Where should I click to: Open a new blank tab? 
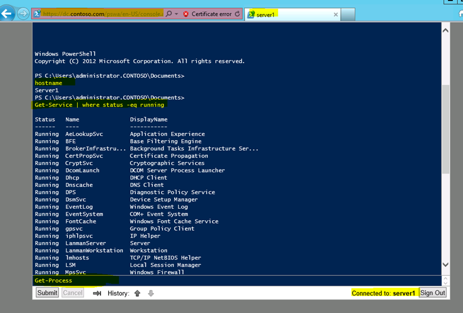(x=348, y=15)
